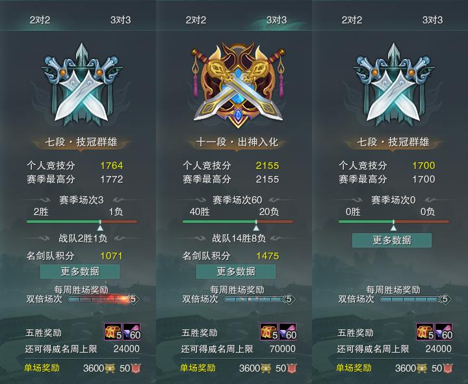Click the 双倍场次 progress bar in left panel
The image size is (468, 384).
[x=103, y=299]
